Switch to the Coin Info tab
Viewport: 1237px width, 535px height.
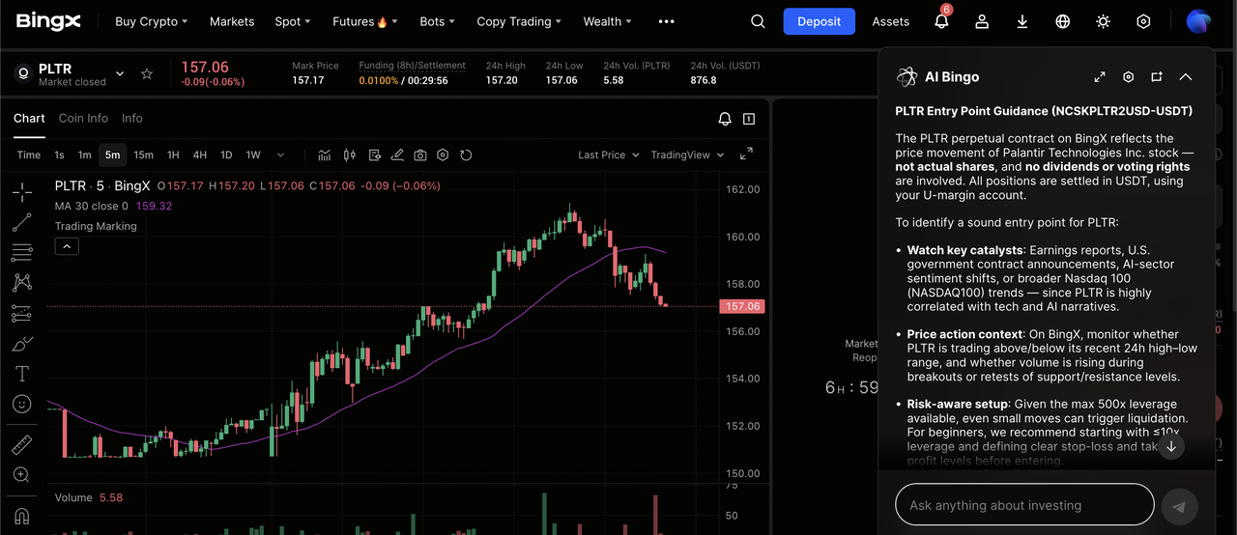pyautogui.click(x=83, y=118)
